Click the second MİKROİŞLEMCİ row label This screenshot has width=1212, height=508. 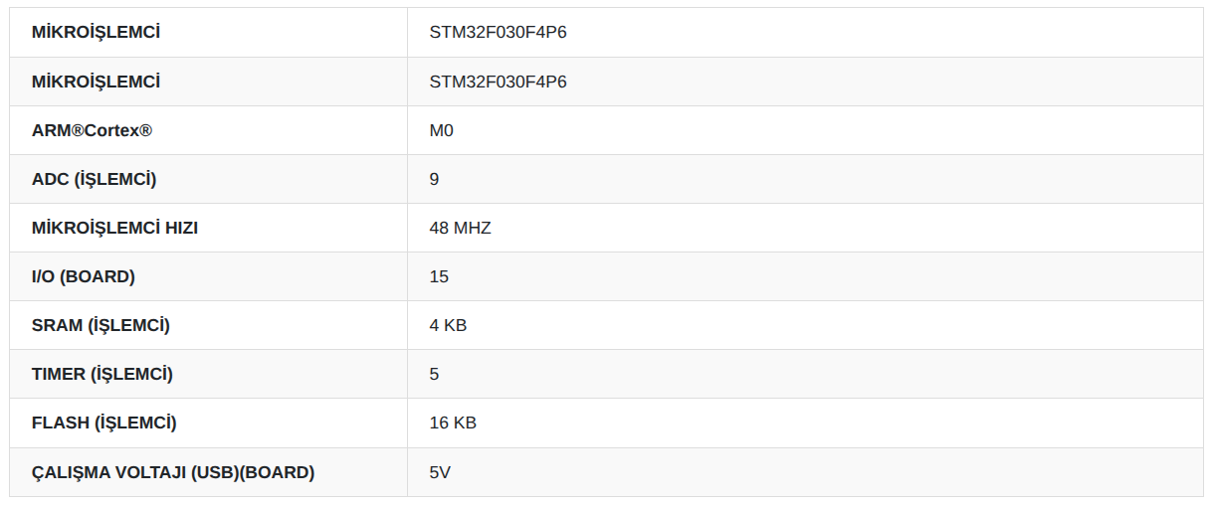96,81
